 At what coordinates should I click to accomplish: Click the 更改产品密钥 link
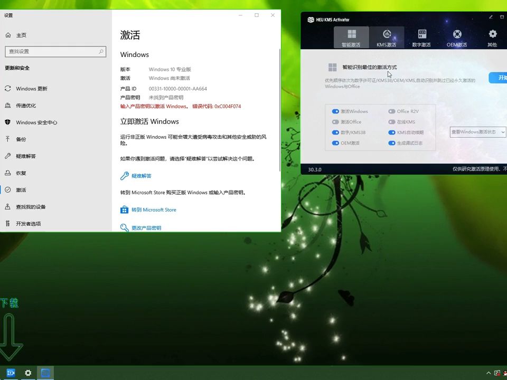coord(147,227)
